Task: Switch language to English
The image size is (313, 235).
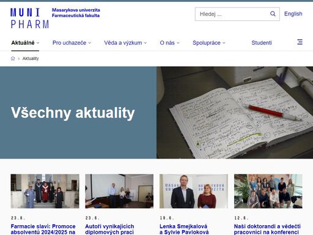Action: click(293, 14)
